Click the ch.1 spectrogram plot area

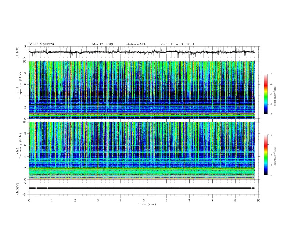tap(142, 90)
